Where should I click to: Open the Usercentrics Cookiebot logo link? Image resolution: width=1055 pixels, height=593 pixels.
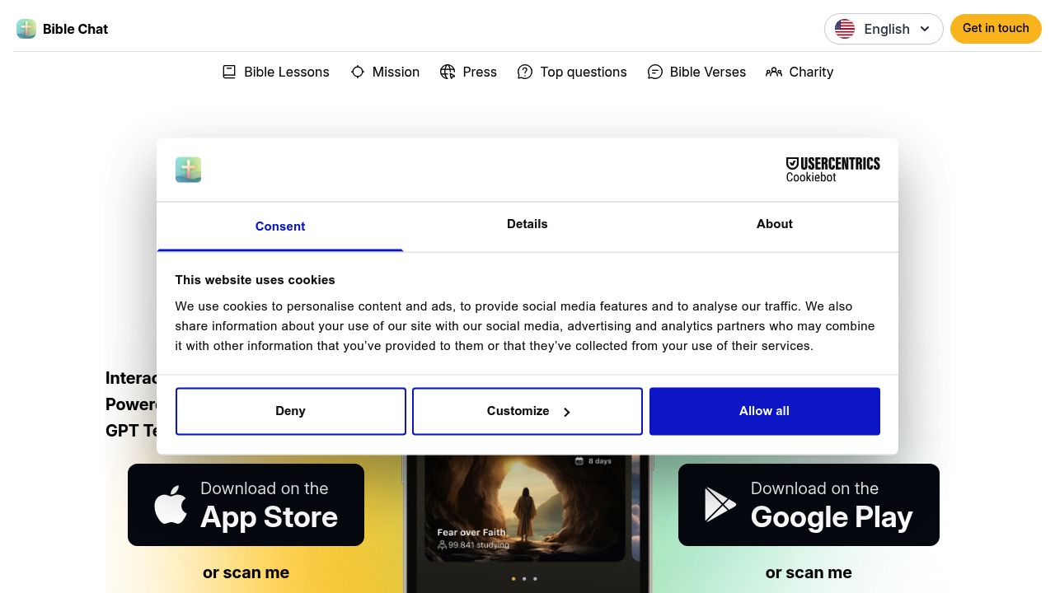click(832, 170)
